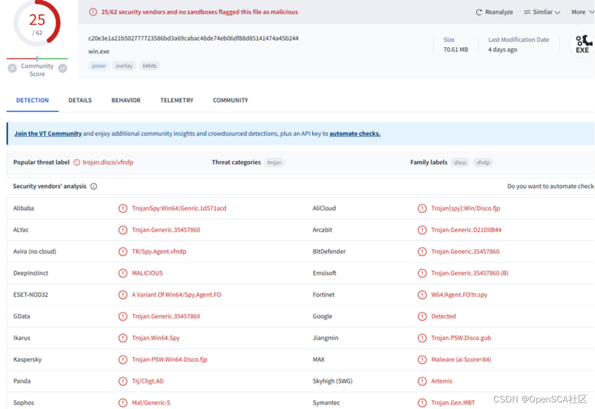The width and height of the screenshot is (595, 409).
Task: Vote positive with community score checkmark icon
Action: [x=62, y=68]
